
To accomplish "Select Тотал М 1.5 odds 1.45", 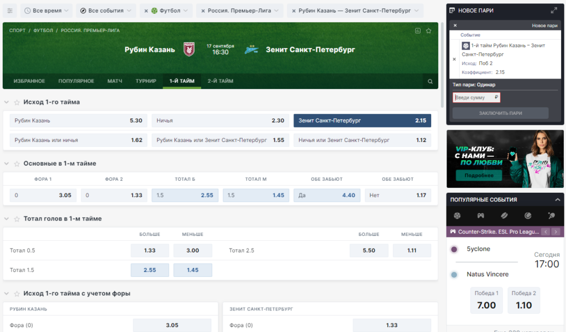I will [x=256, y=195].
